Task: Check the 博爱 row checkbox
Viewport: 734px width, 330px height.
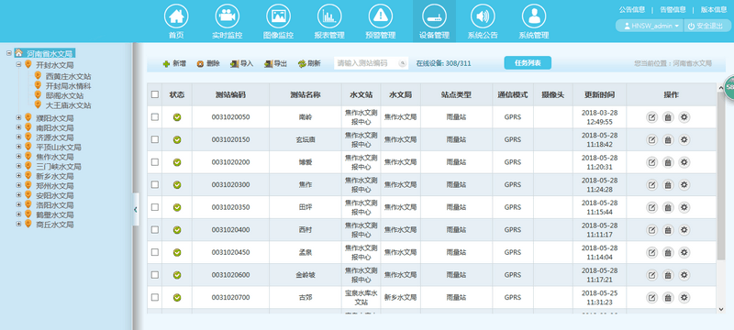Action: [155, 161]
